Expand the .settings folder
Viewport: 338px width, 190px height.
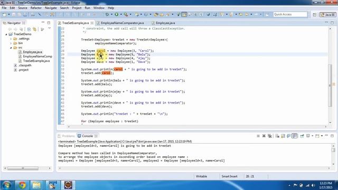coord(11,39)
